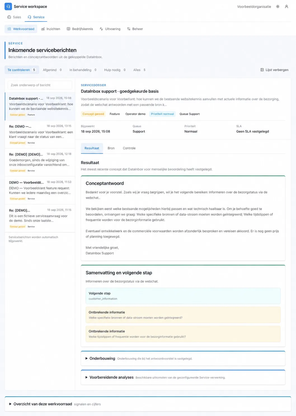Click the Concept gereed tag in dossier header
Viewport: 296px width, 416px height.
pos(93,114)
